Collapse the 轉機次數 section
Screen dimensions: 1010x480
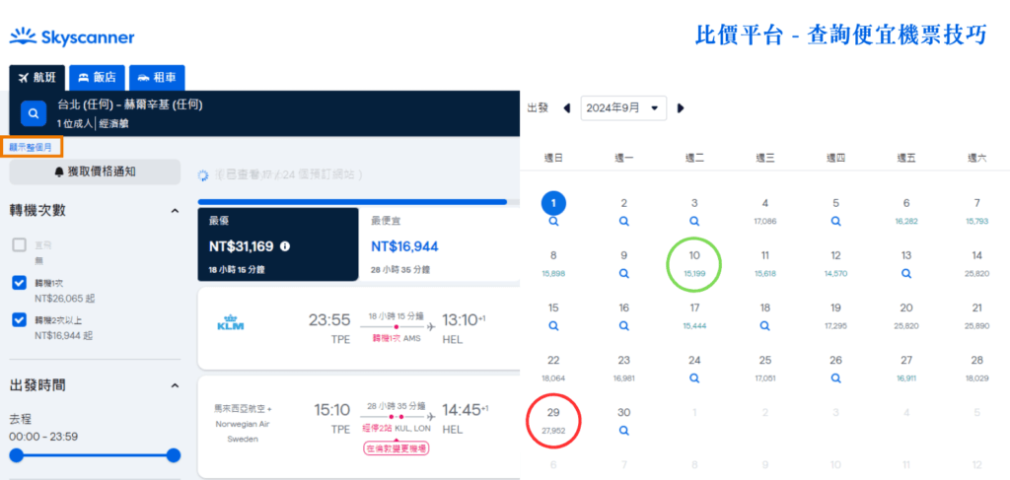click(175, 210)
